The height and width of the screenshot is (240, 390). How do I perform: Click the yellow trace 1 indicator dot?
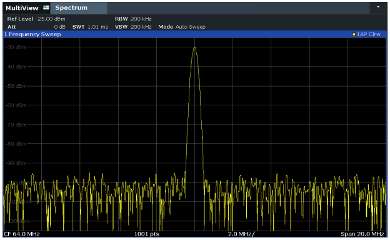(354, 34)
